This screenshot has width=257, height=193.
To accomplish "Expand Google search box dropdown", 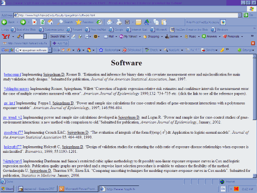I will point(50,50).
